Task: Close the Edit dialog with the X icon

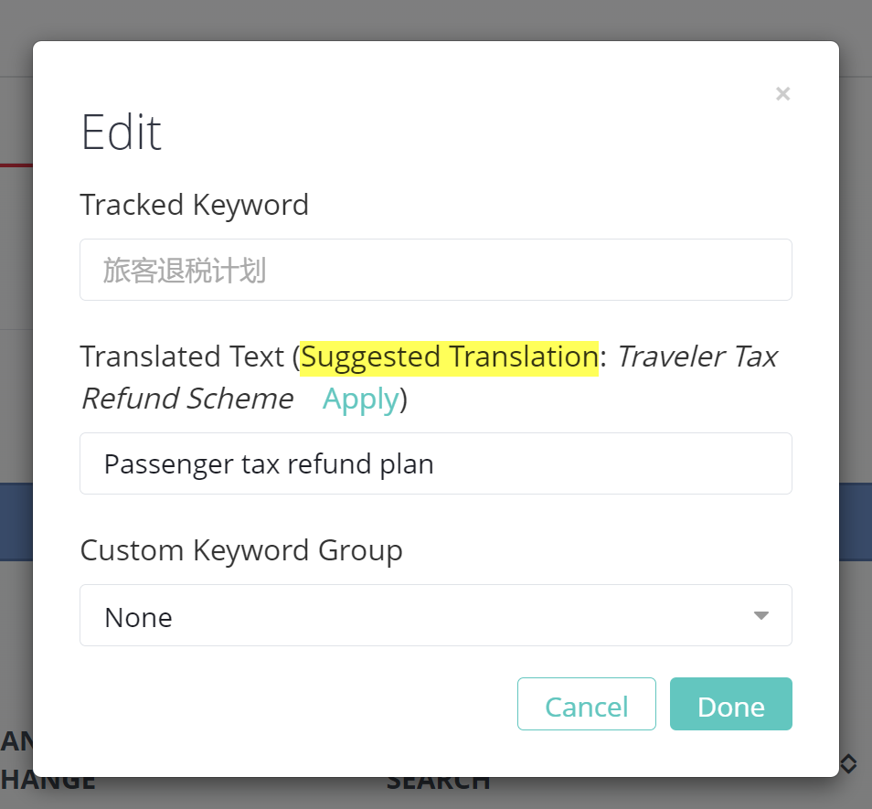Action: pos(782,93)
